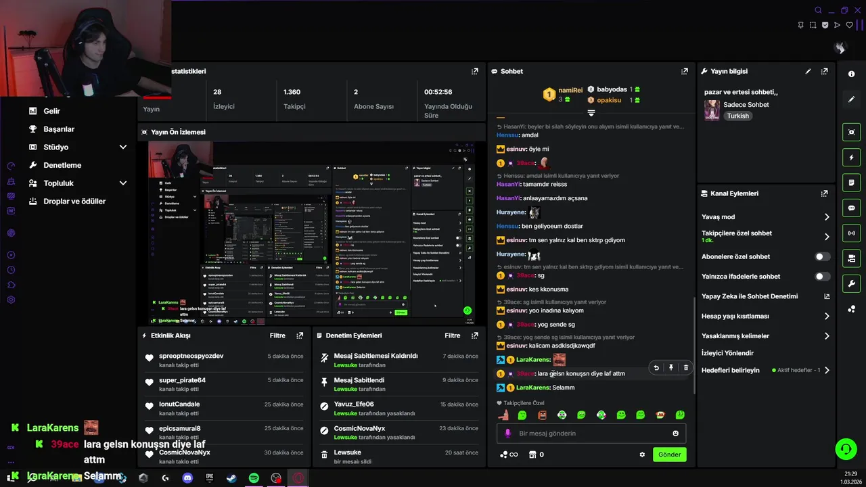The height and width of the screenshot is (487, 866).
Task: Expand the Topluluk sidebar menu
Action: point(123,183)
